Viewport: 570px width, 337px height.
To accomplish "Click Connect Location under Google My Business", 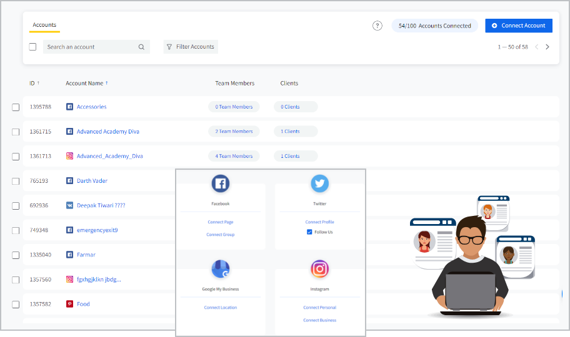I will pos(221,308).
